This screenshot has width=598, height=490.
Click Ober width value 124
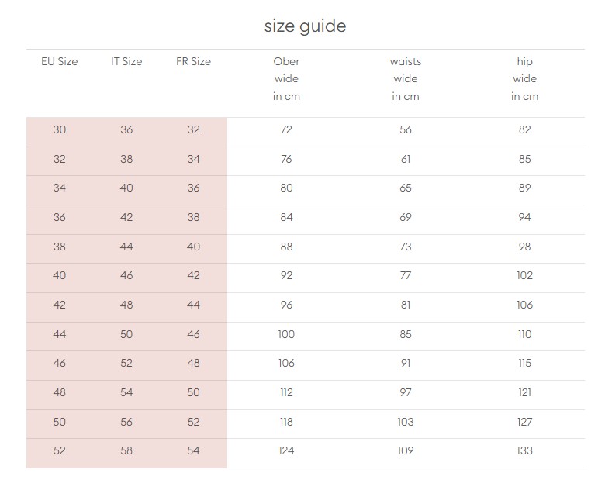coord(286,450)
